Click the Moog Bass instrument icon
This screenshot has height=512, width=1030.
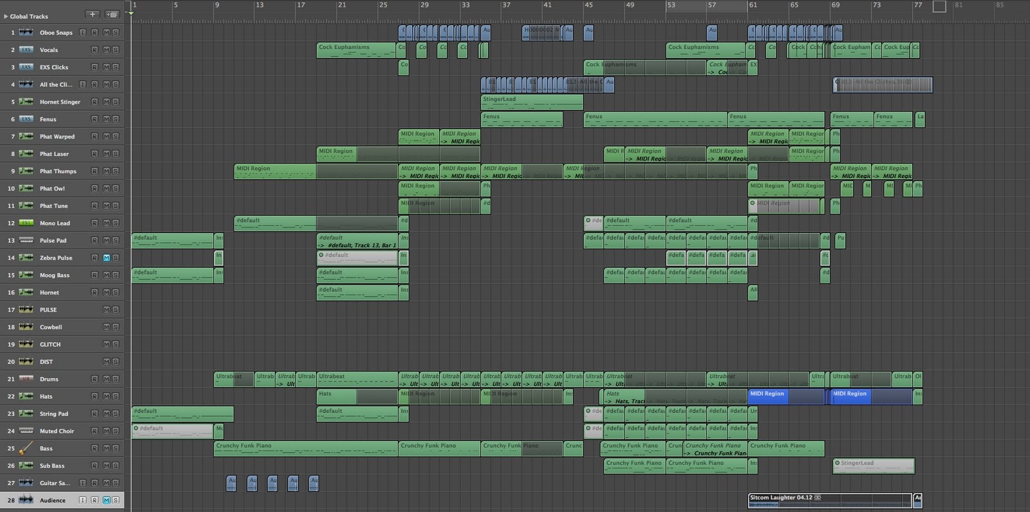[x=26, y=275]
